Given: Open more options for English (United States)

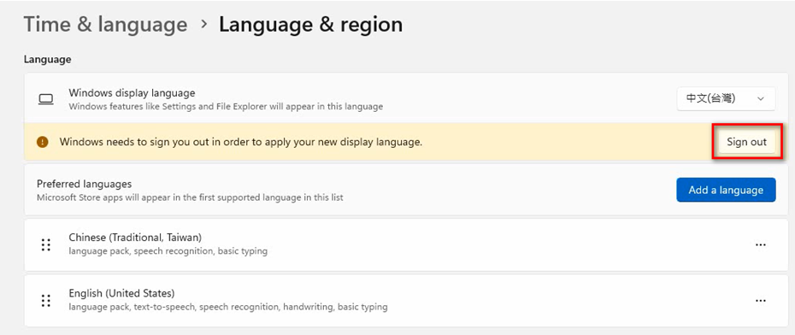Looking at the screenshot, I should coord(760,301).
